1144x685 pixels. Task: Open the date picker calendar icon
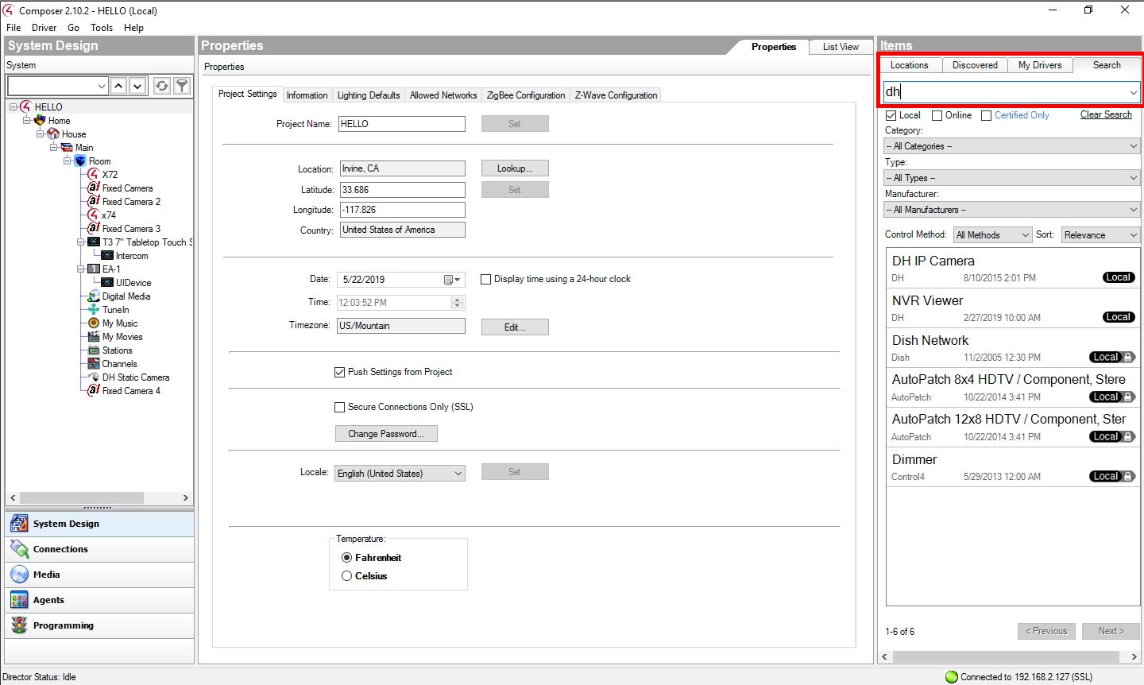[x=450, y=280]
